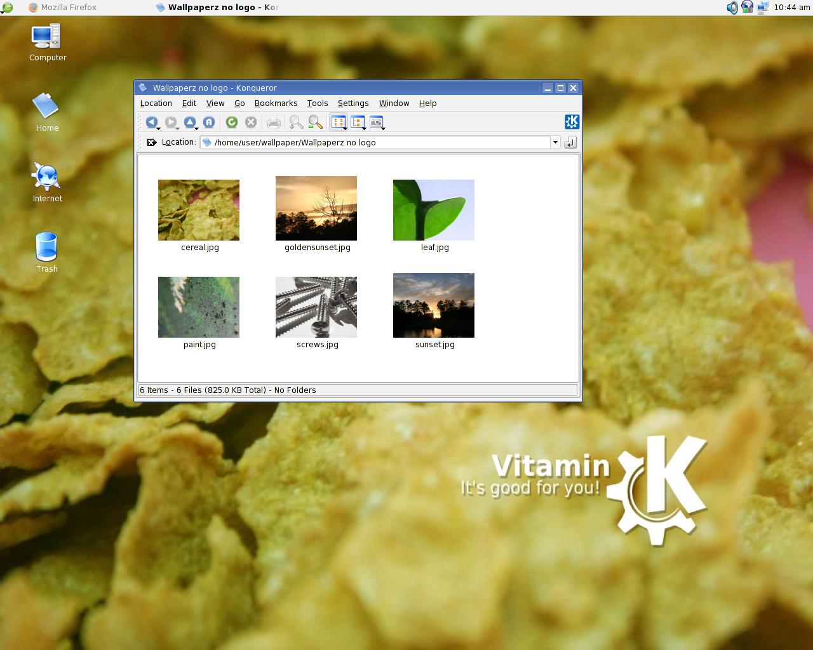813x650 pixels.
Task: Select the goldensunset.jpg thumbnail
Action: [316, 208]
